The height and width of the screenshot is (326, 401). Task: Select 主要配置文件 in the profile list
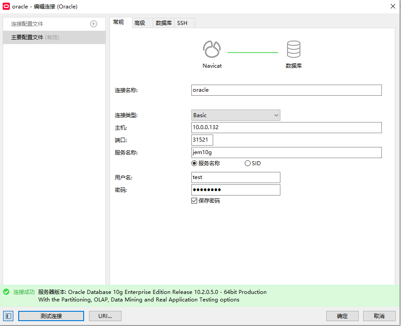click(54, 37)
